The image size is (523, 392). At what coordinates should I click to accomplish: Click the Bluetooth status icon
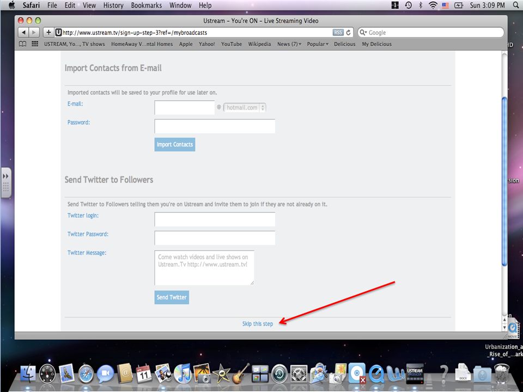(x=420, y=5)
